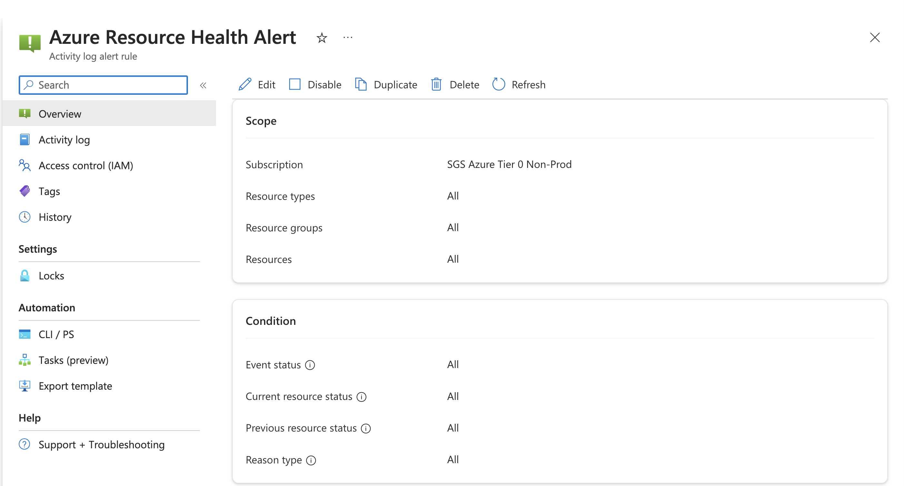Open the more options ellipsis menu

348,38
